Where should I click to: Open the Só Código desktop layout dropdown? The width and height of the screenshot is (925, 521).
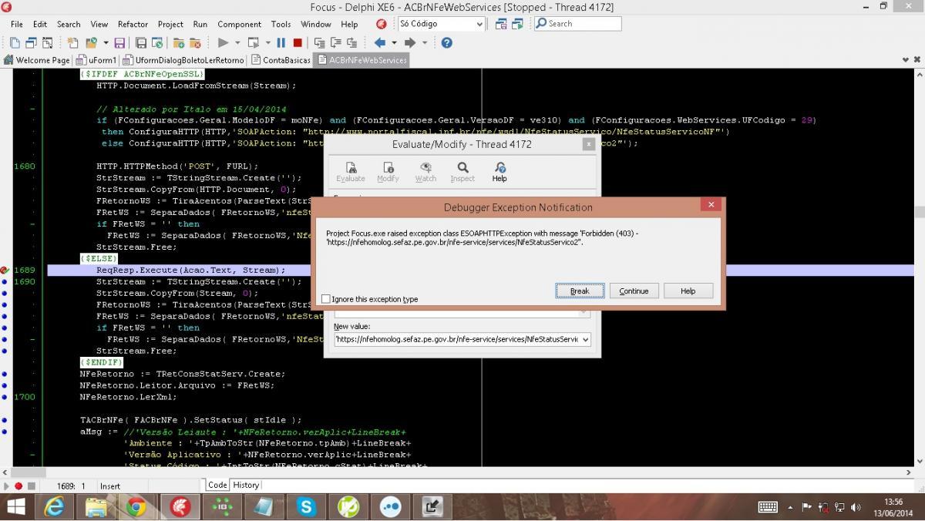click(479, 24)
